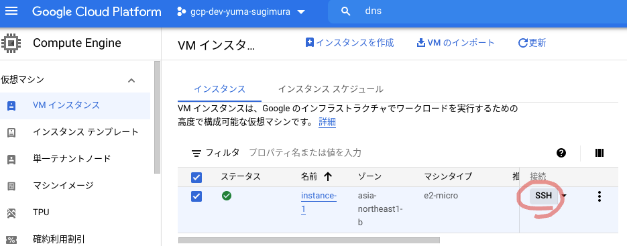
Task: Click the table horizontal scrollbar
Action: coord(308,241)
